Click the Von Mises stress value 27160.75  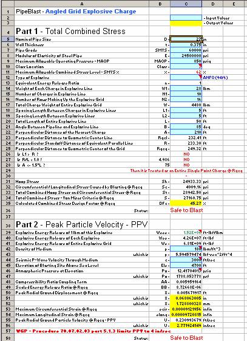pos(186,198)
